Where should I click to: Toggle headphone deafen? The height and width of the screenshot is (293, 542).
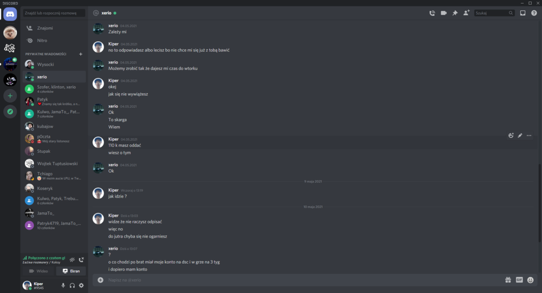72,285
